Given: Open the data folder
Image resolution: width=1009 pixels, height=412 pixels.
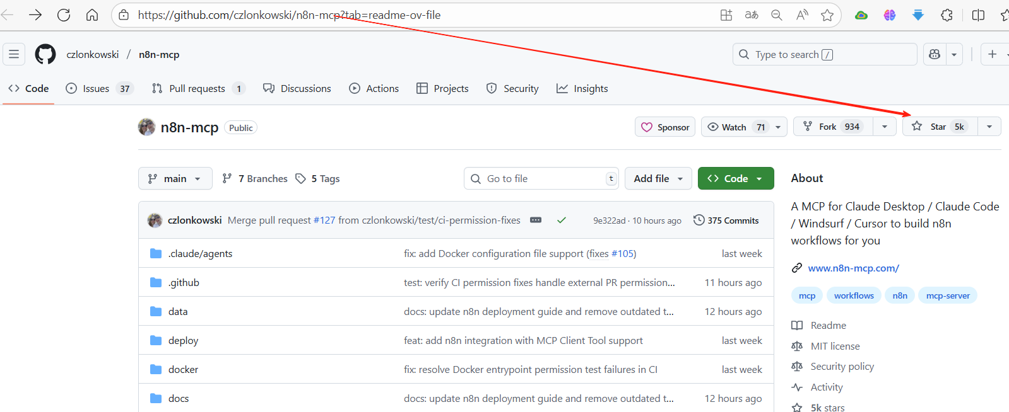Looking at the screenshot, I should (x=178, y=311).
